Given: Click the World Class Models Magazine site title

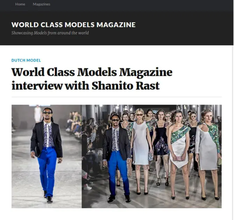Looking at the screenshot, I should pyautogui.click(x=73, y=25).
